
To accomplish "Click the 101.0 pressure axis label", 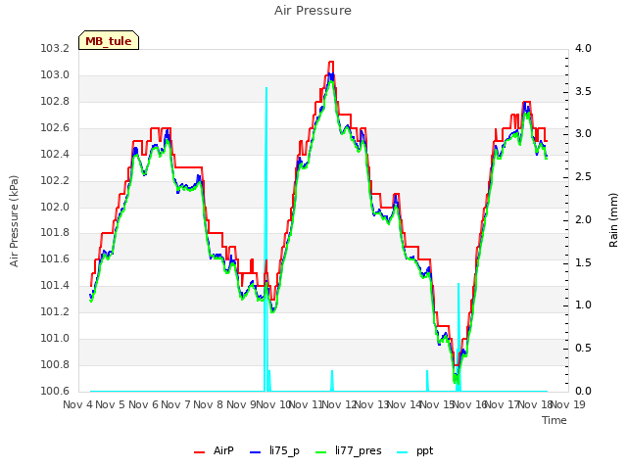I will 55,339.
